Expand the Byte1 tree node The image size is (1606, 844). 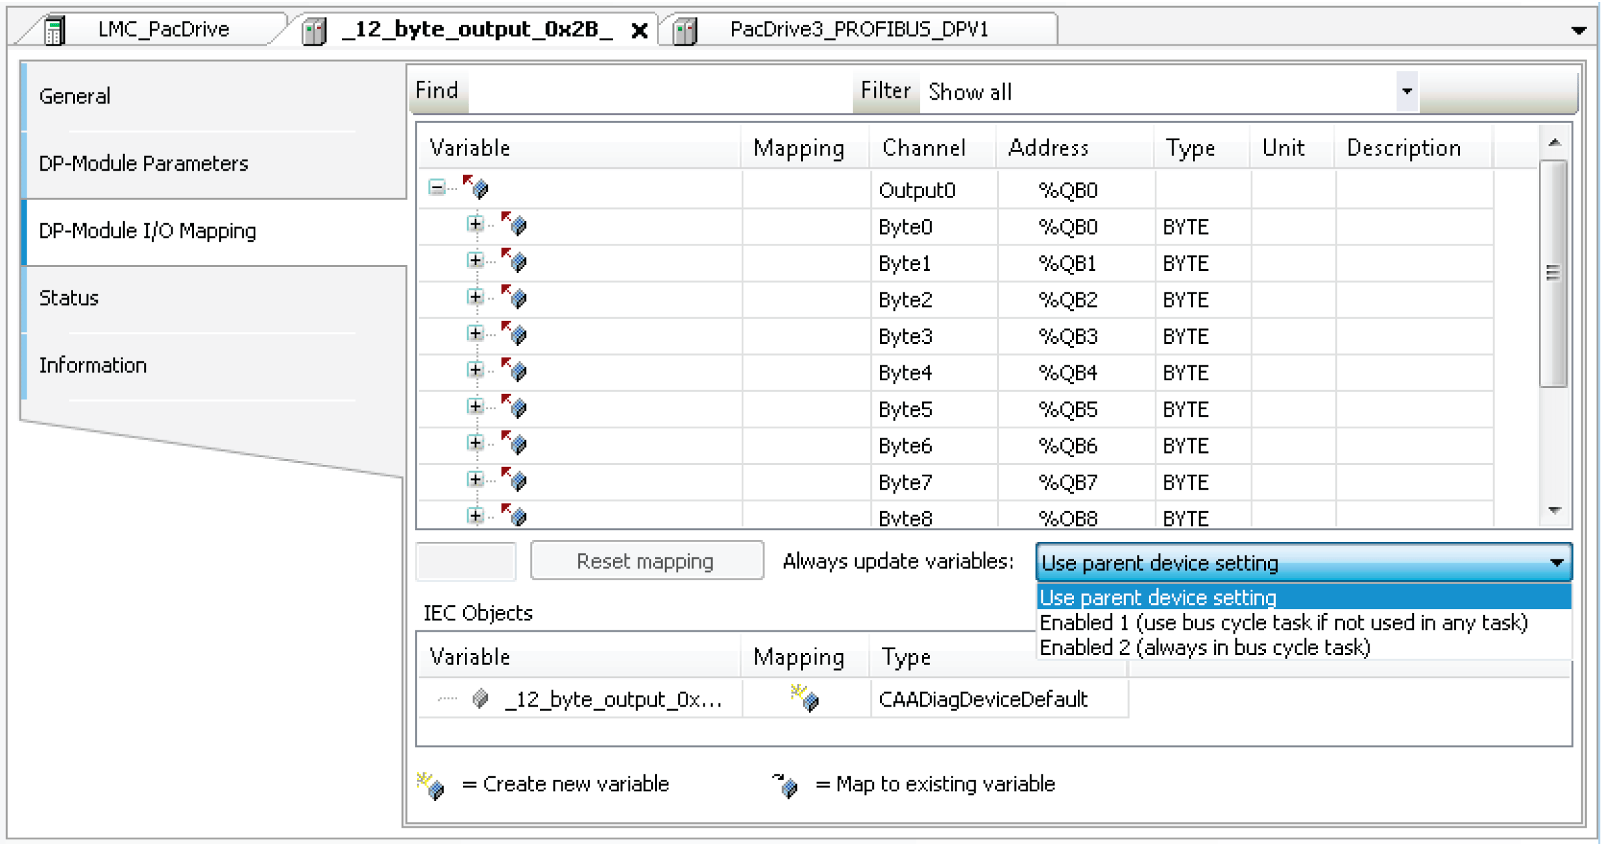coord(475,261)
